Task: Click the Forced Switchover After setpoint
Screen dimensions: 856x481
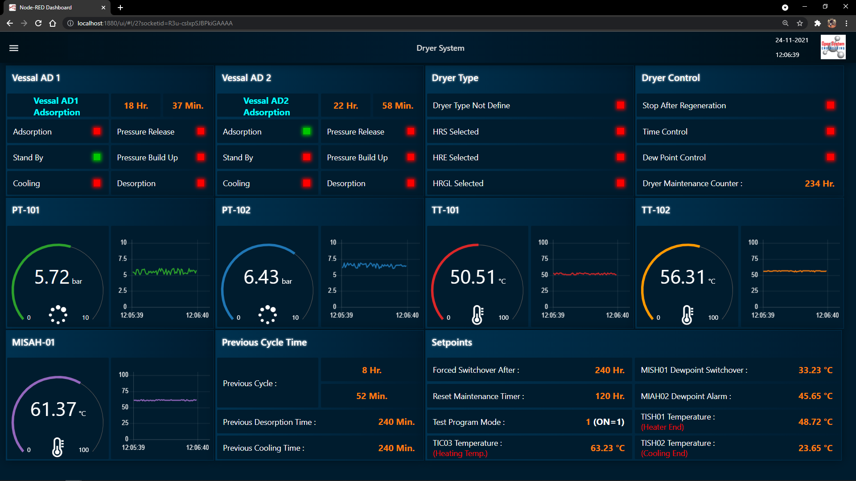Action: [x=609, y=370]
